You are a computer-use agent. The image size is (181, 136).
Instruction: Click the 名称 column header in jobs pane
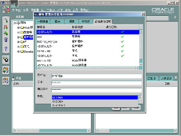[23, 84]
